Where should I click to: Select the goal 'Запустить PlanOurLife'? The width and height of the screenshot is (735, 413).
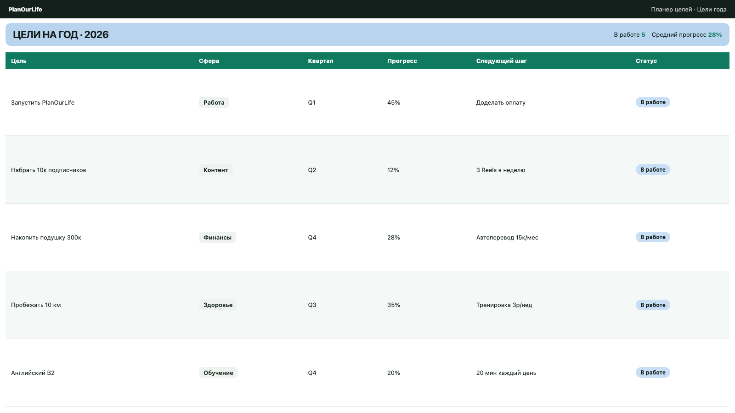click(43, 102)
